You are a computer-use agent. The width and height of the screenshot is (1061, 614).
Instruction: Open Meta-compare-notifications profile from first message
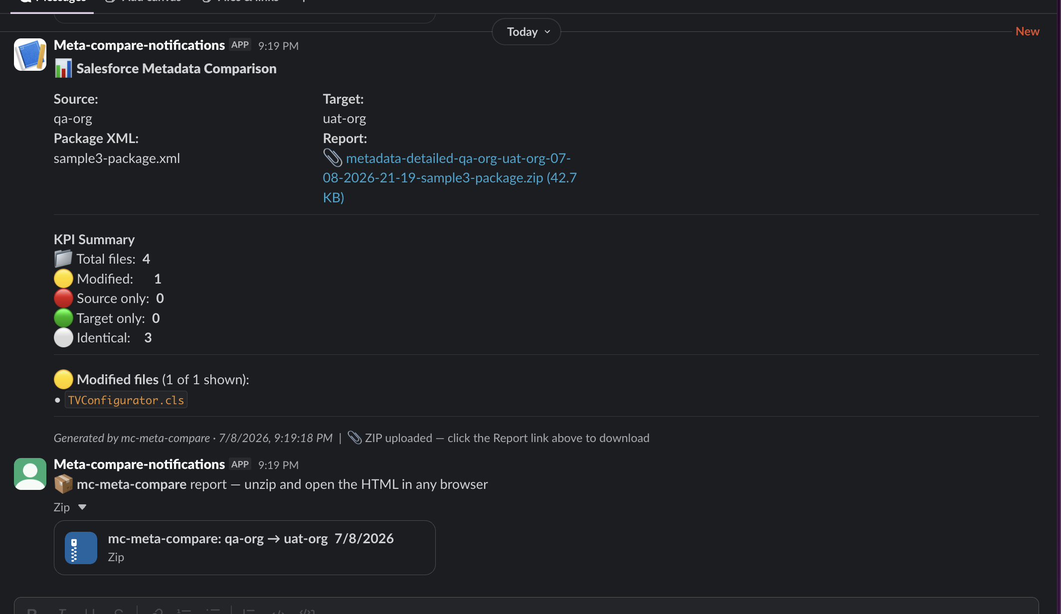139,45
